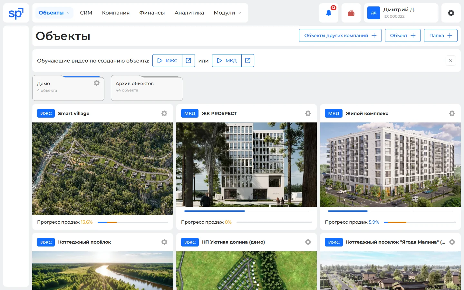This screenshot has width=464, height=290.
Task: Open Коттеджный посёлок card settings gear
Action: pyautogui.click(x=164, y=242)
